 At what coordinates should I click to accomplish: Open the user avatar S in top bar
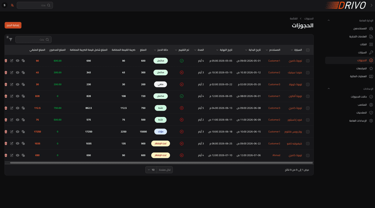[x=4, y=5]
